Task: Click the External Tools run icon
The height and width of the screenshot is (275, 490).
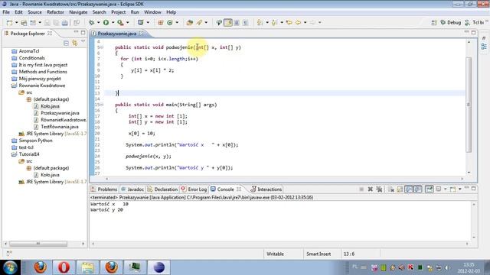Action: coord(120,23)
